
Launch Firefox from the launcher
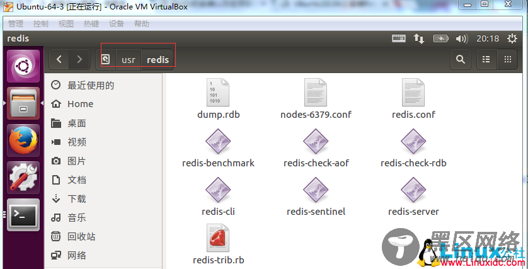23,140
